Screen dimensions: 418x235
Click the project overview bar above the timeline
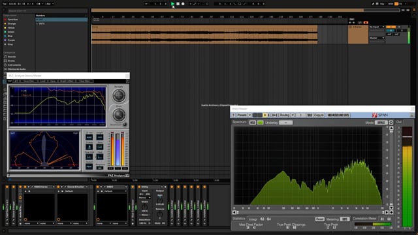(246, 10)
